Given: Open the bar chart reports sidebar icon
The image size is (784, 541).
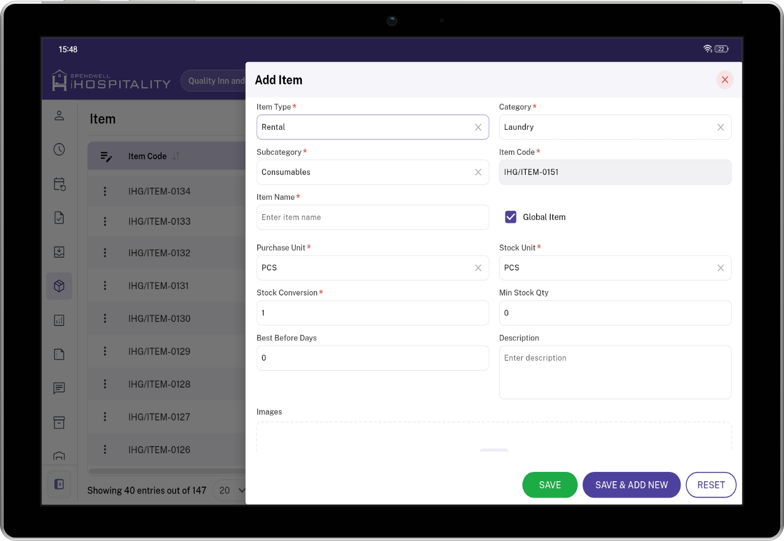Looking at the screenshot, I should tap(59, 320).
